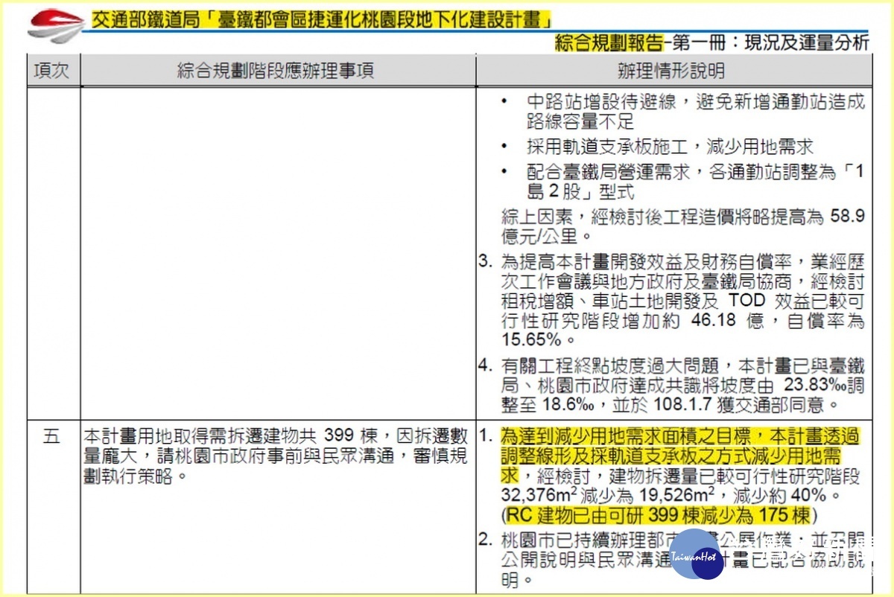Click the paragraph starting 本計畫用地取得需拆遷建物共 399 棟
The height and width of the screenshot is (597, 894).
click(x=276, y=455)
